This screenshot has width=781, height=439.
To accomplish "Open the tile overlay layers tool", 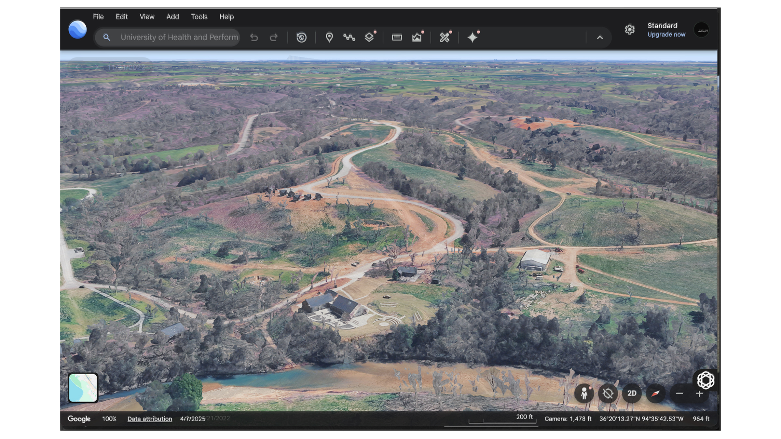I will pos(369,37).
